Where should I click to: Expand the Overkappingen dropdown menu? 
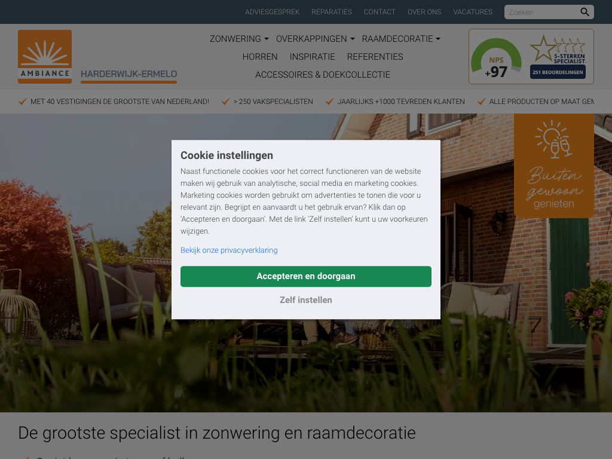pyautogui.click(x=316, y=39)
